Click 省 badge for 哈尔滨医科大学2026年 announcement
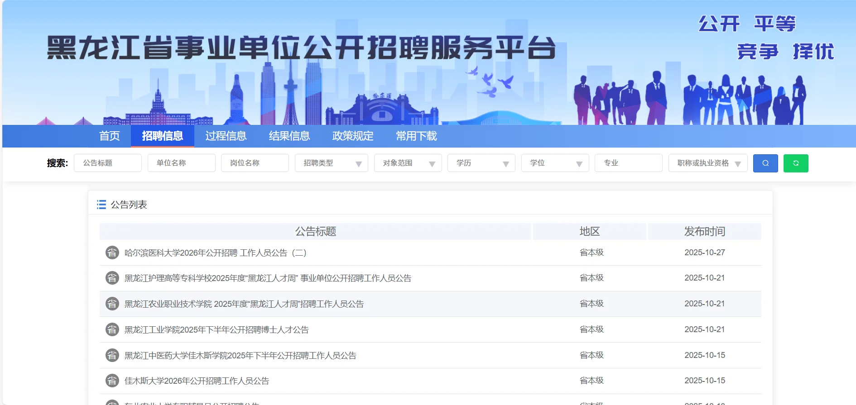Image resolution: width=856 pixels, height=405 pixels. point(112,253)
